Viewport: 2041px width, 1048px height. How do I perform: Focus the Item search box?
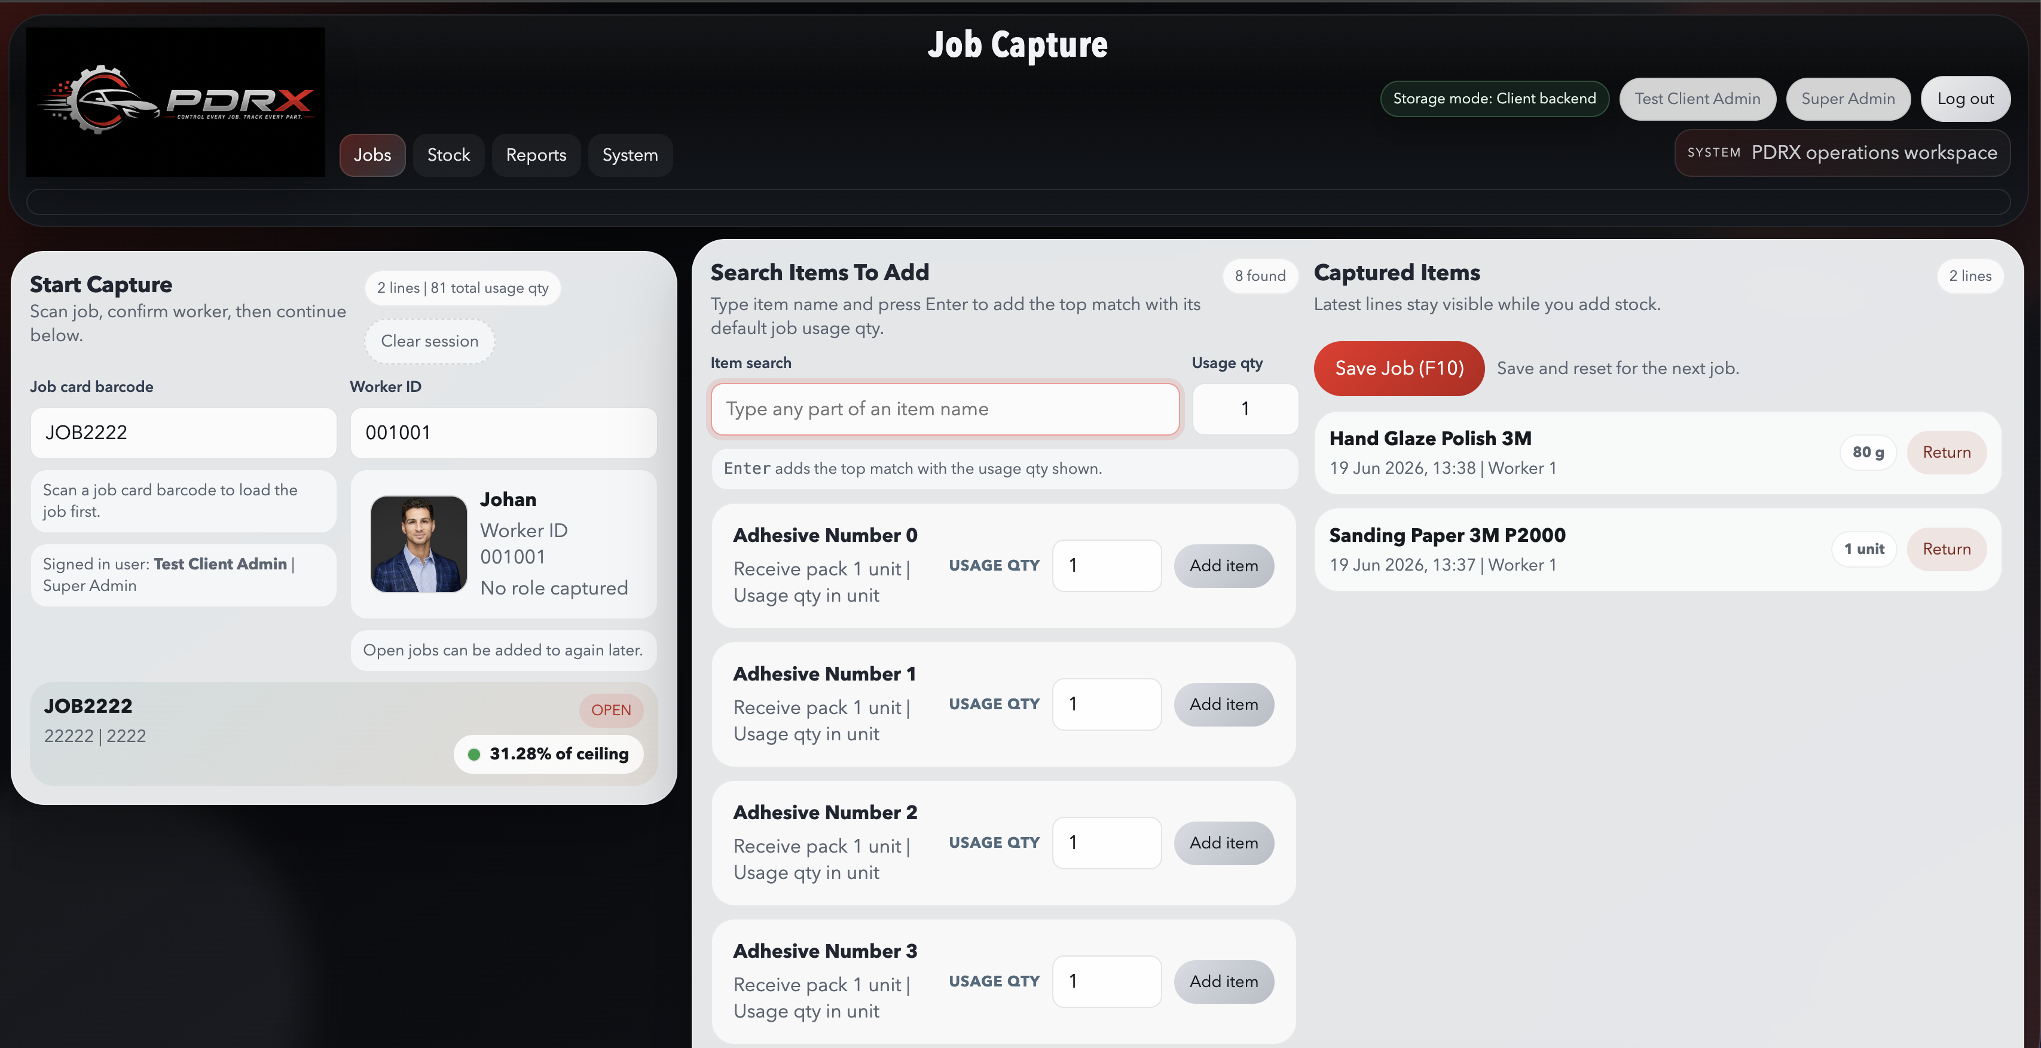945,409
